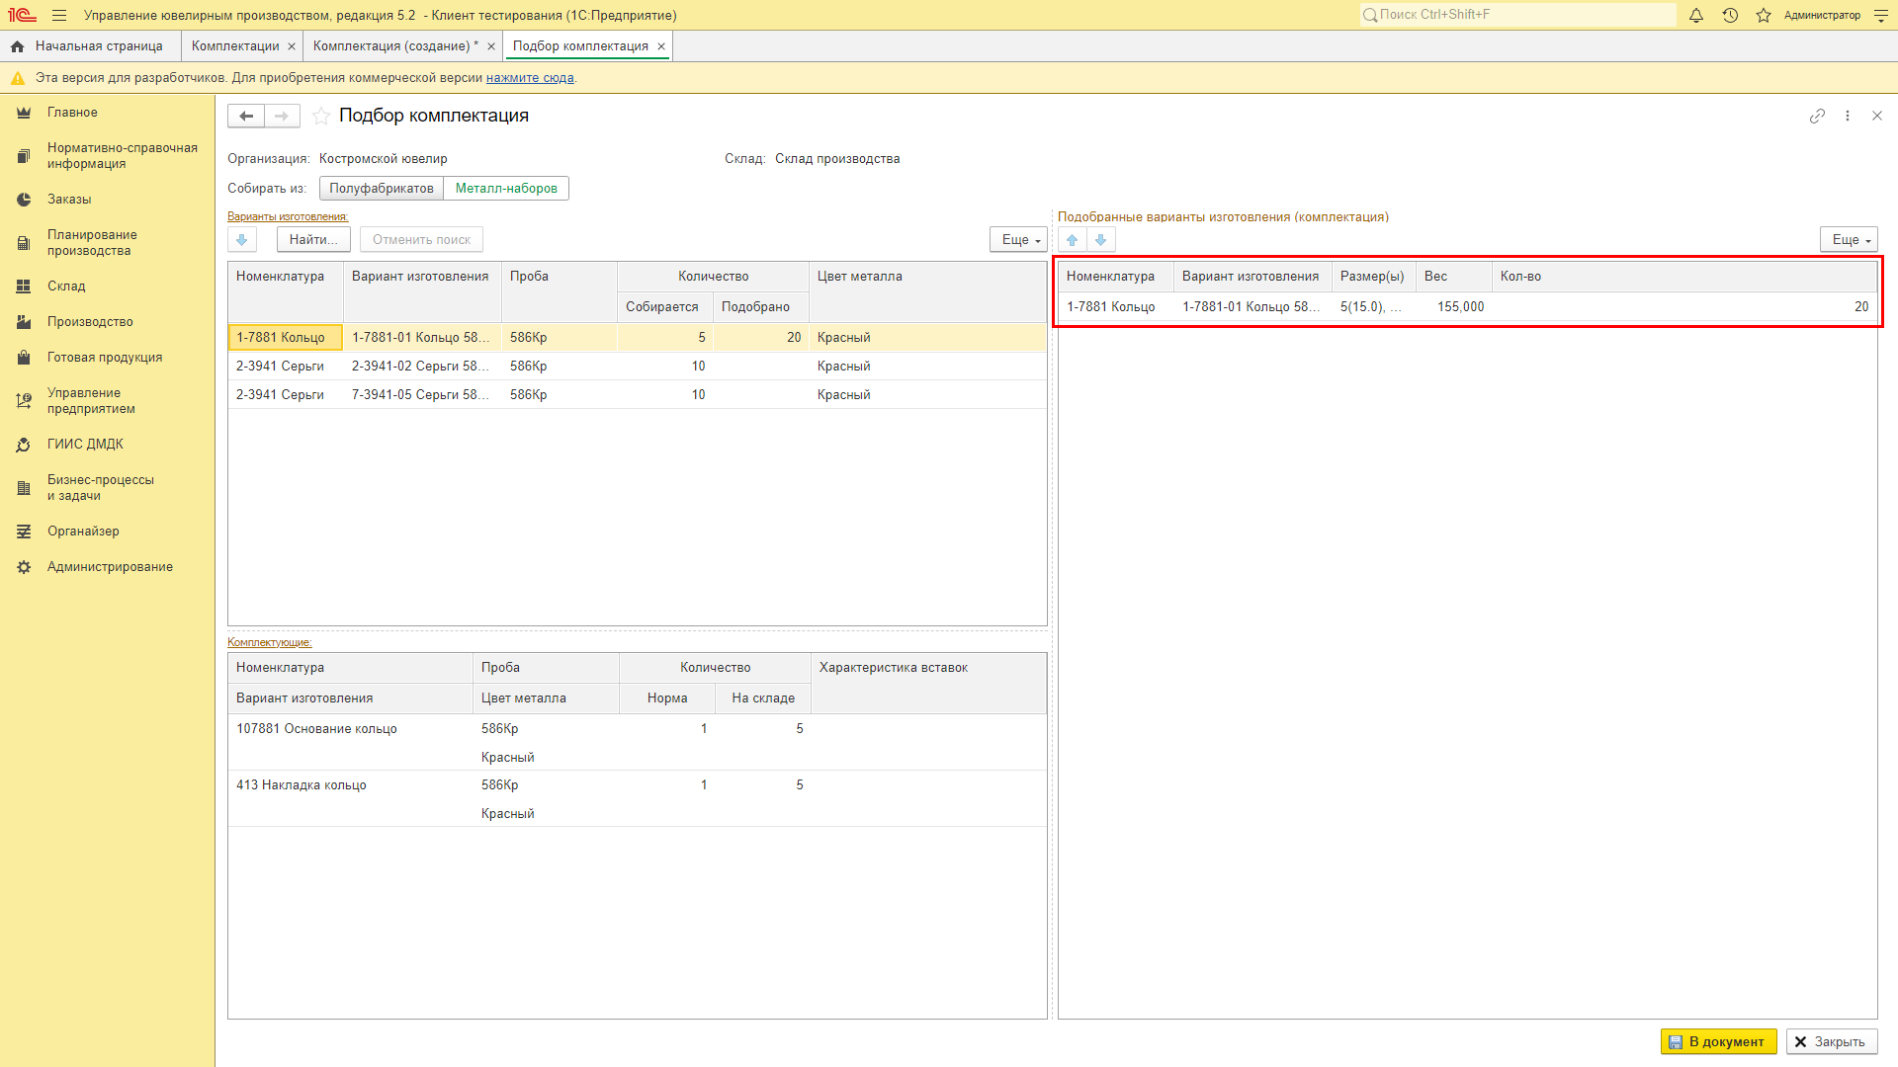Click the Проба column header in variants
The width and height of the screenshot is (1898, 1067).
(560, 291)
